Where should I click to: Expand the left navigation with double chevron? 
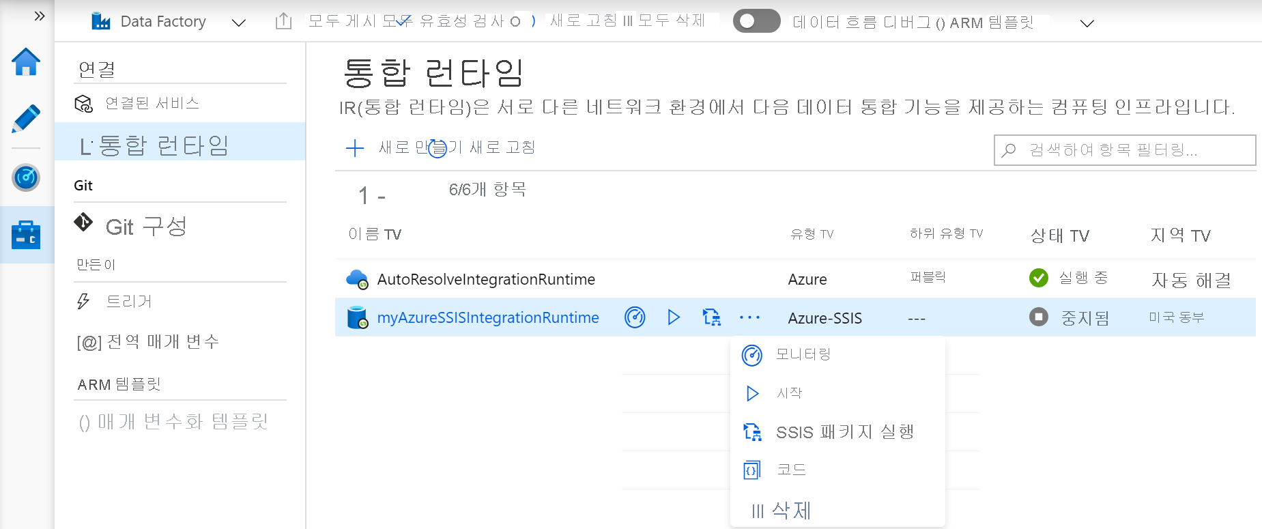tap(40, 16)
